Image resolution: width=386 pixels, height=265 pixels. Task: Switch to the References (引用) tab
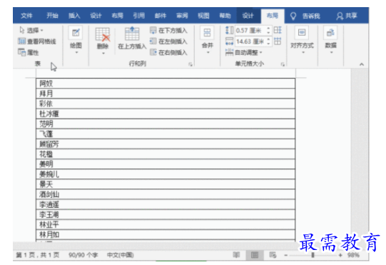(139, 16)
